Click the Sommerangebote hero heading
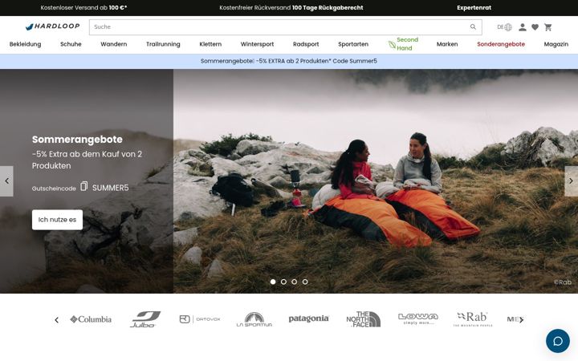 click(77, 140)
